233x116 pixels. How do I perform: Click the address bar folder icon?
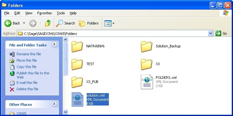coord(20,33)
